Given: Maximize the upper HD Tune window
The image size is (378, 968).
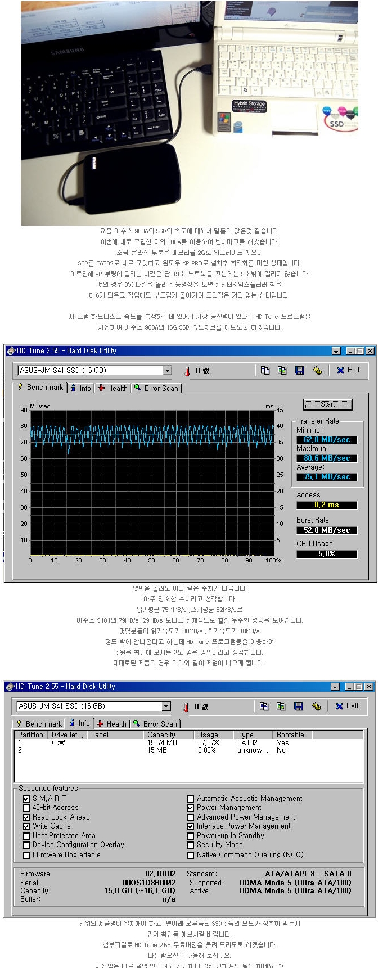Looking at the screenshot, I should (x=359, y=351).
